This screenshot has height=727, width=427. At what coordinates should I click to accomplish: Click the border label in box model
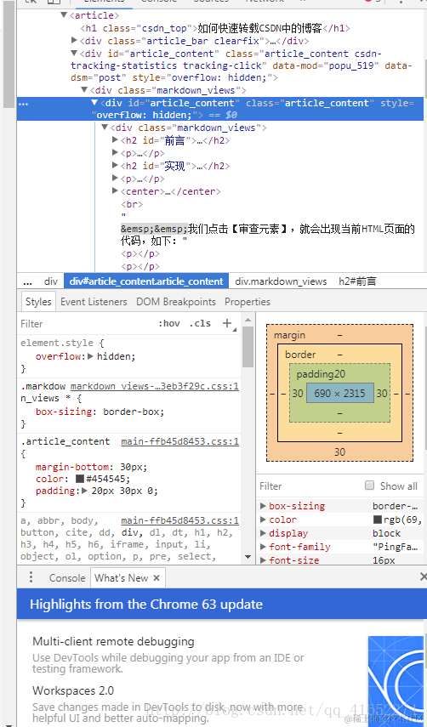point(300,355)
